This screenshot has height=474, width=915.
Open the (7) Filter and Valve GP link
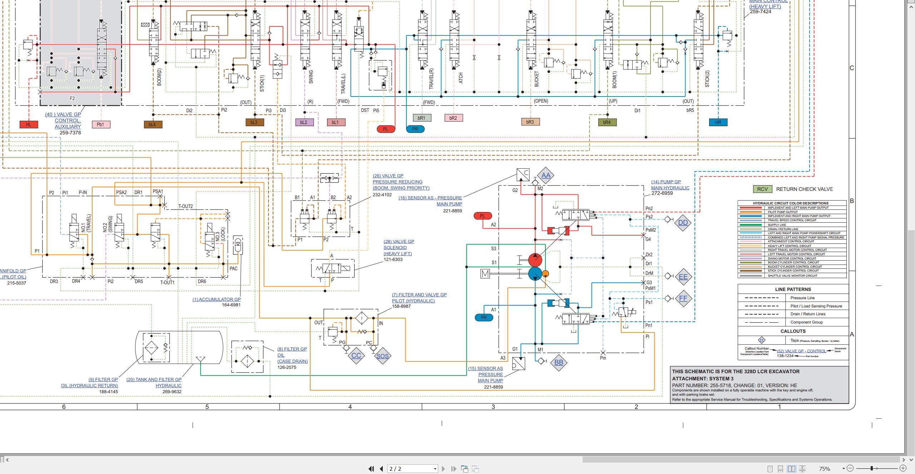pyautogui.click(x=419, y=298)
